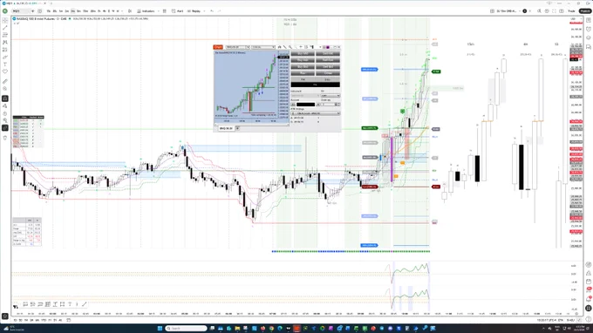Click the Rev button in Chart Trader
593x333 pixels.
point(303,73)
